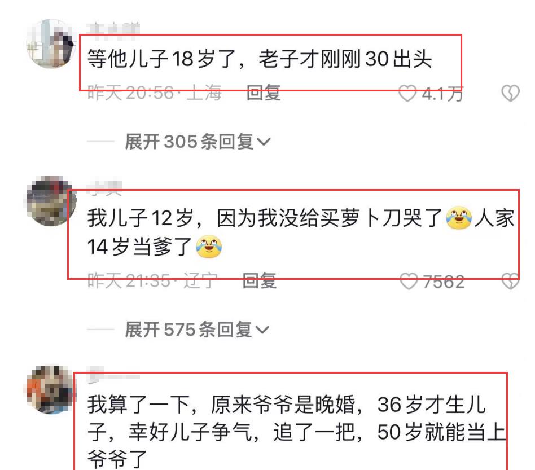This screenshot has height=470, width=535.
Task: Click chevron next to 305条回复
Action: 263,142
